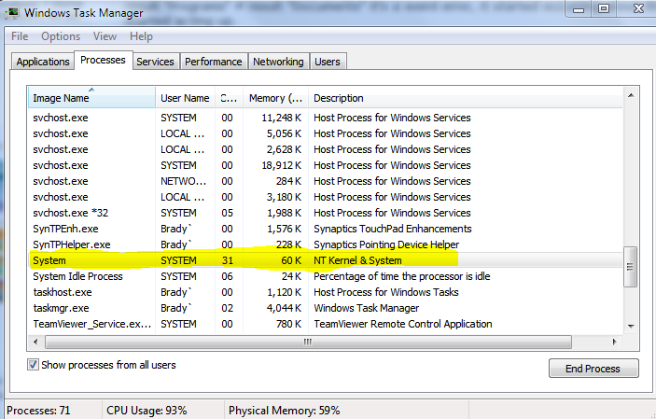Sort by User Name column header

(186, 98)
